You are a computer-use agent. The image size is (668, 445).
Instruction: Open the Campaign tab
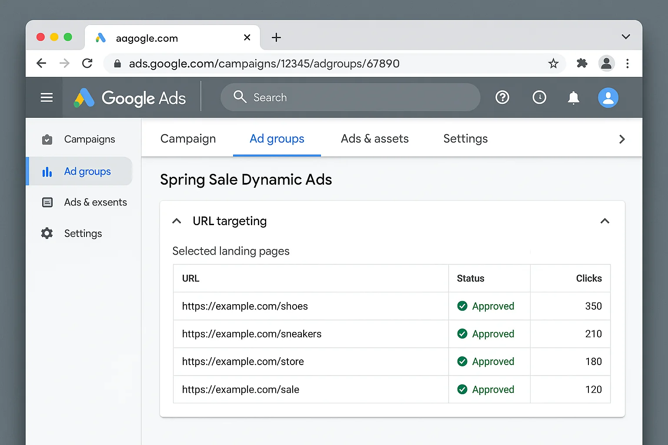(188, 139)
